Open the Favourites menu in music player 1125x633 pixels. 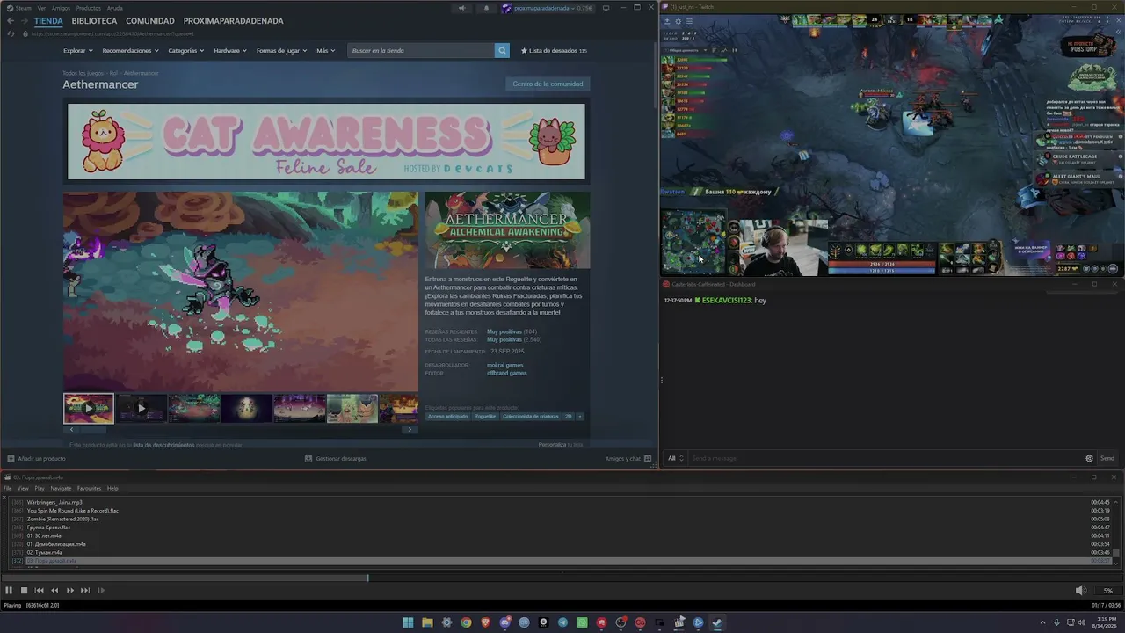pos(89,489)
